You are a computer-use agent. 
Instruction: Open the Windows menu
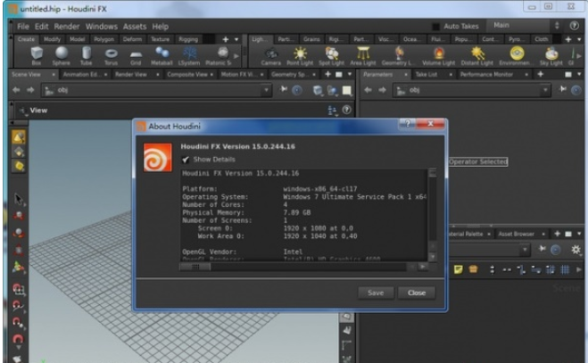(x=101, y=27)
